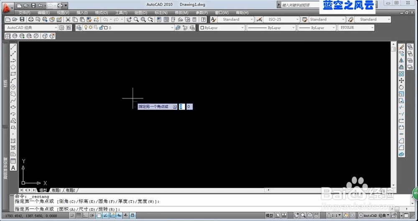
Task: Open the ISO-25 dimension style dropdown
Action: tap(281, 20)
